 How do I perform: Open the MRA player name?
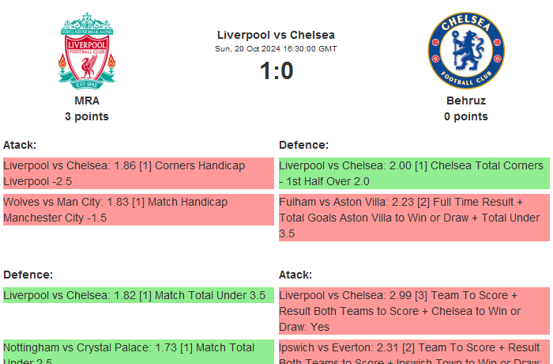87,100
